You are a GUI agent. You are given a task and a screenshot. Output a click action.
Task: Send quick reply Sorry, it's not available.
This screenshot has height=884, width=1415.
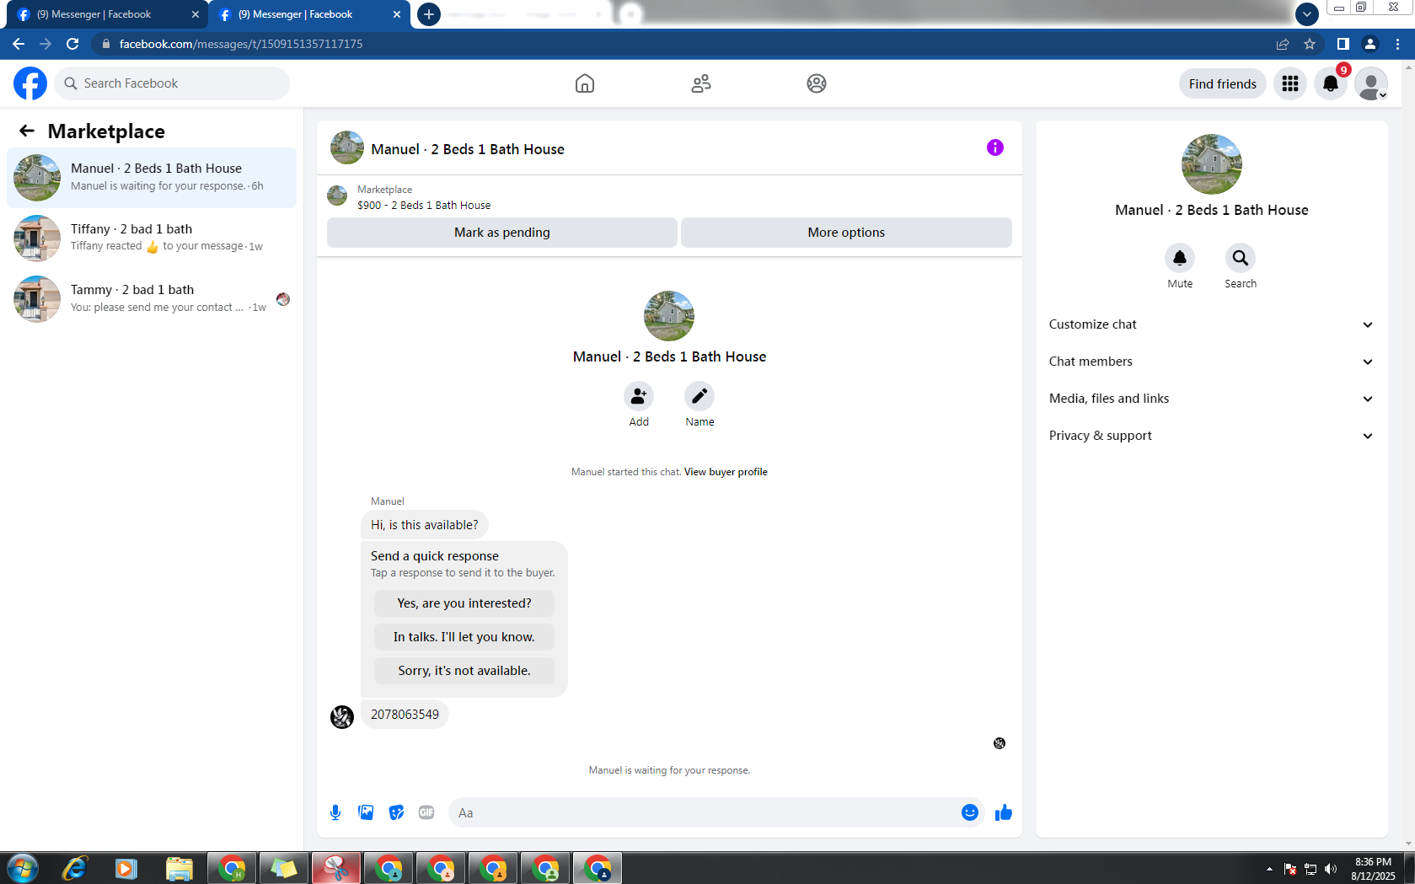click(x=464, y=671)
